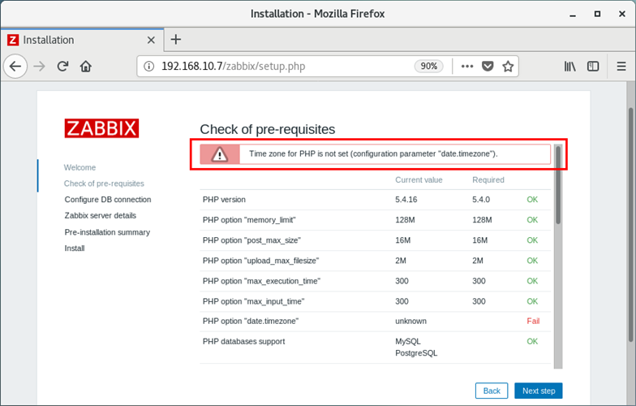Click the Welcome step in sidebar
The width and height of the screenshot is (636, 406).
(79, 167)
